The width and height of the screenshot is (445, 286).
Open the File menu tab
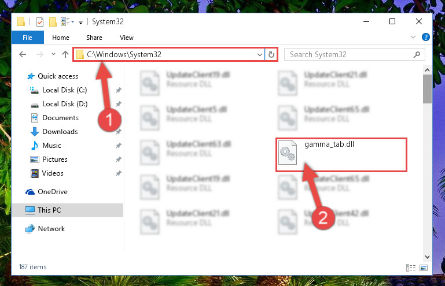pos(28,38)
